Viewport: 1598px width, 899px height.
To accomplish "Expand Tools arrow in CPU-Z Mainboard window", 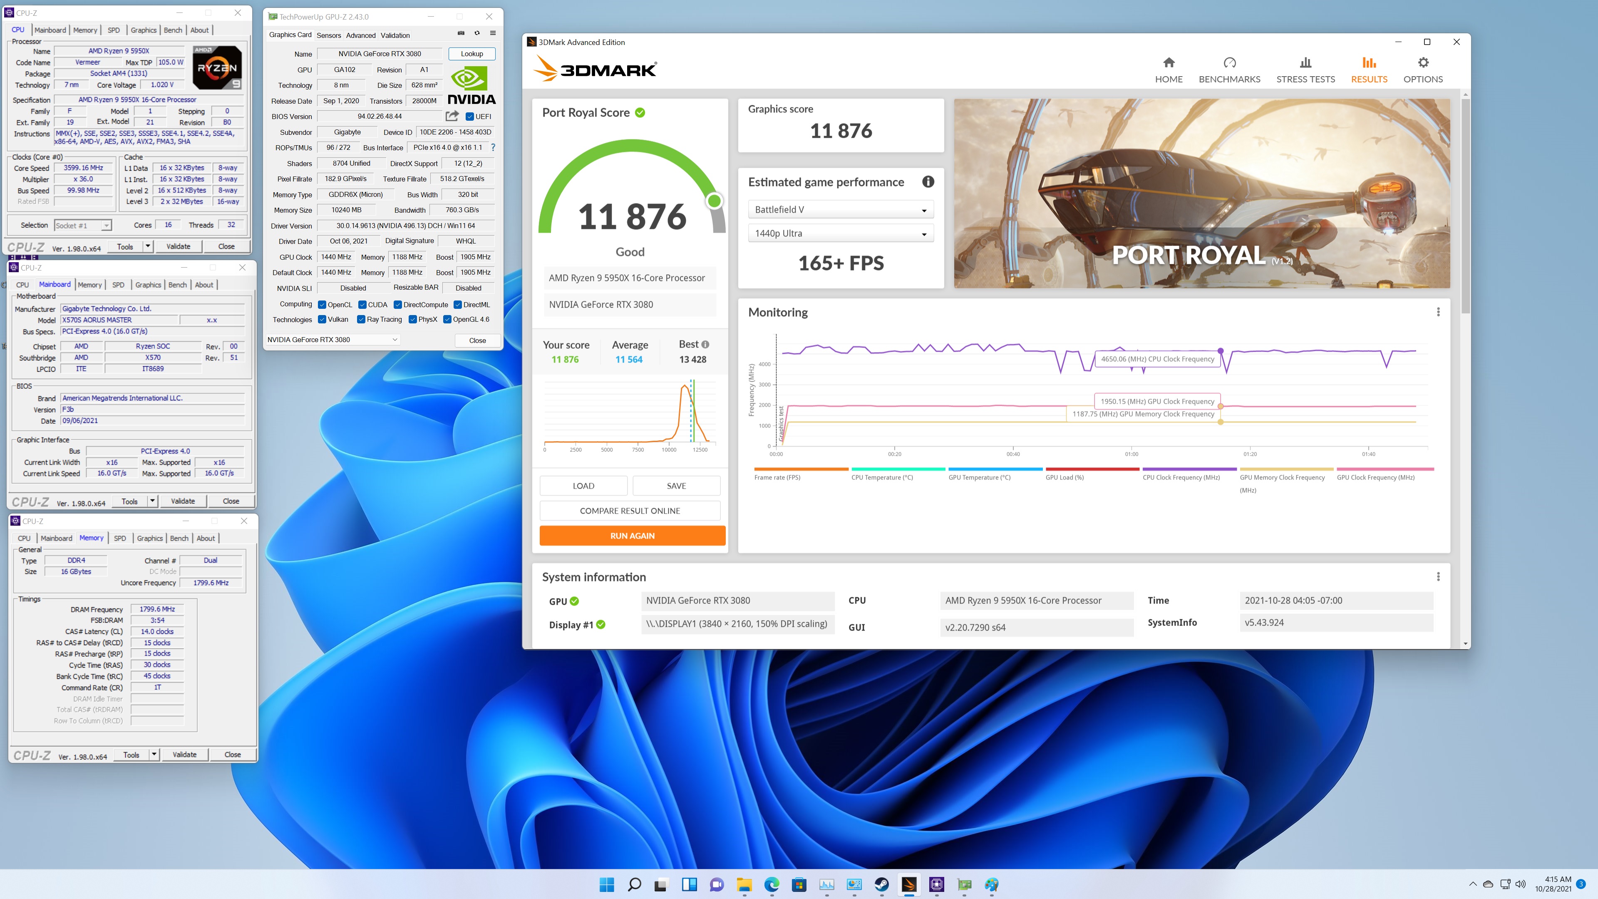I will point(152,501).
